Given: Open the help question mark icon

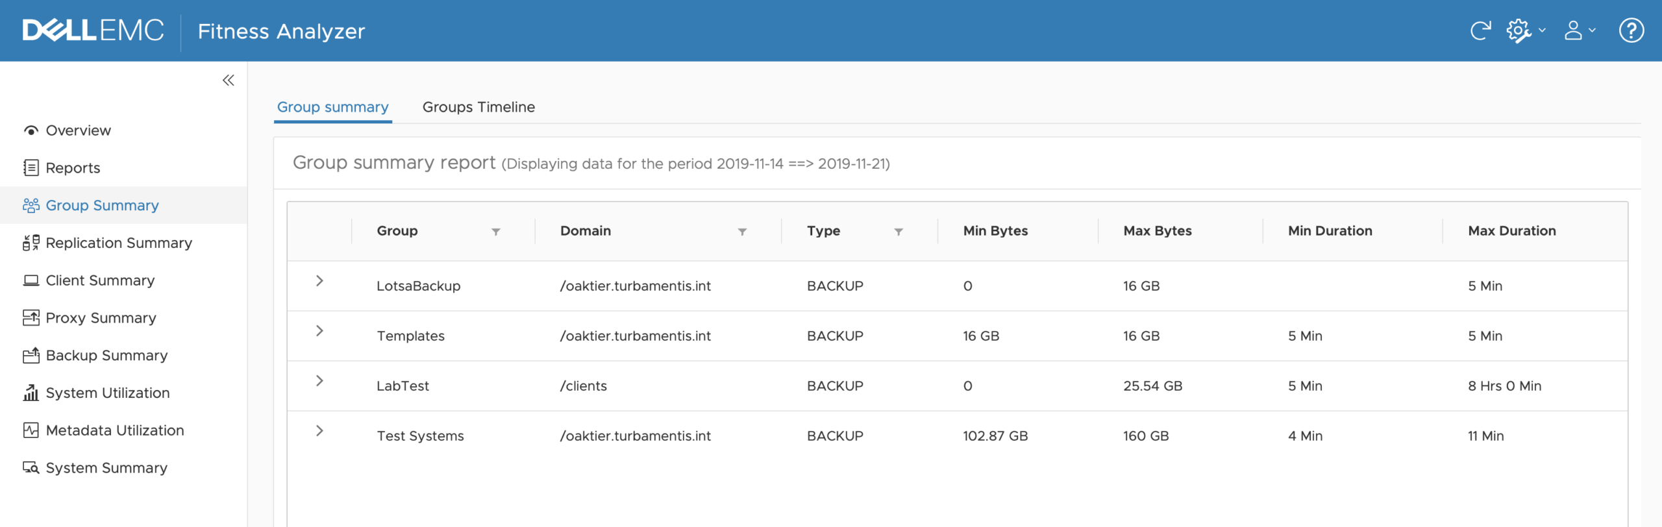Looking at the screenshot, I should (1631, 31).
